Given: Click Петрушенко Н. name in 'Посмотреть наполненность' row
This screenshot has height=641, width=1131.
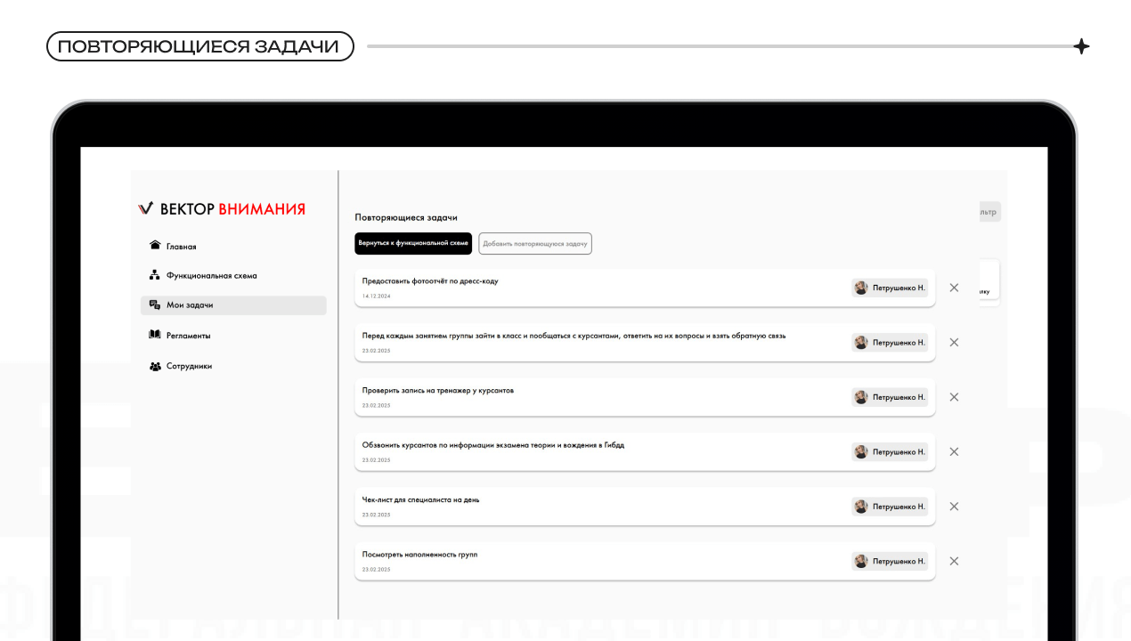Looking at the screenshot, I should [899, 561].
